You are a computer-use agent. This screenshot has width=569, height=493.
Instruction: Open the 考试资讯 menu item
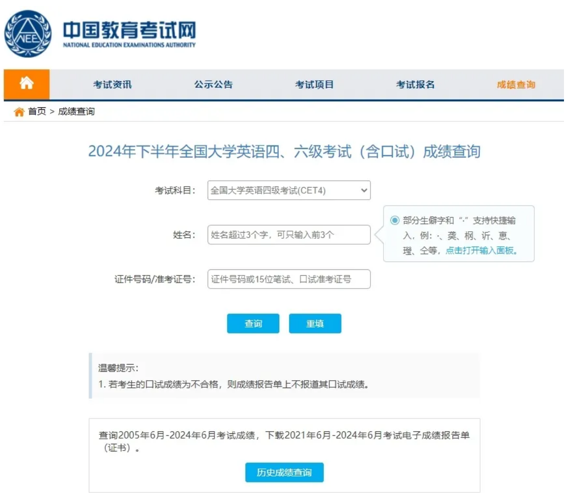112,85
